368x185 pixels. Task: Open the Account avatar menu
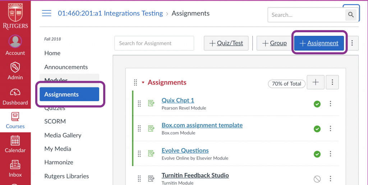coord(15,41)
